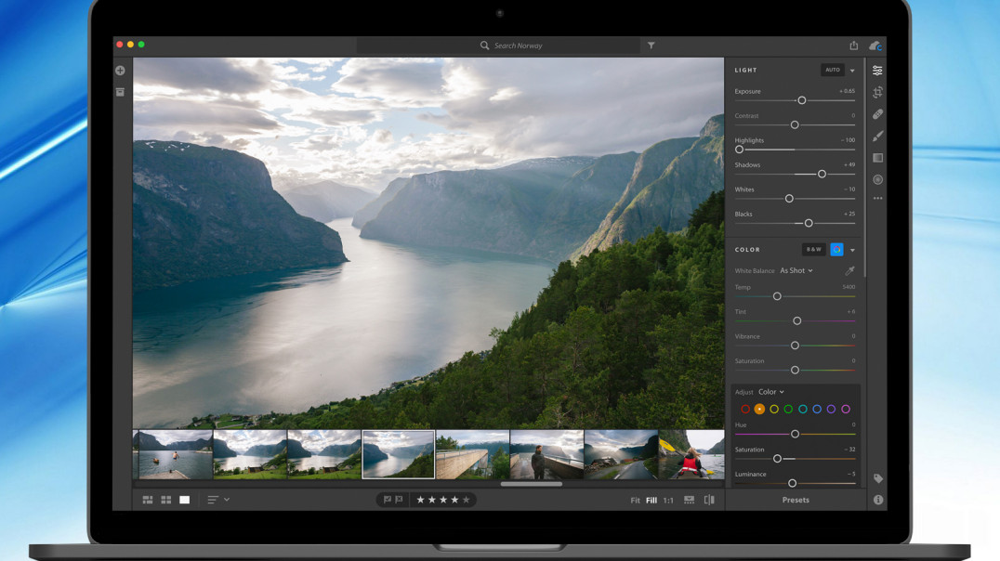Image resolution: width=1000 pixels, height=561 pixels.
Task: Click the Whites slider handle
Action: [x=789, y=199]
